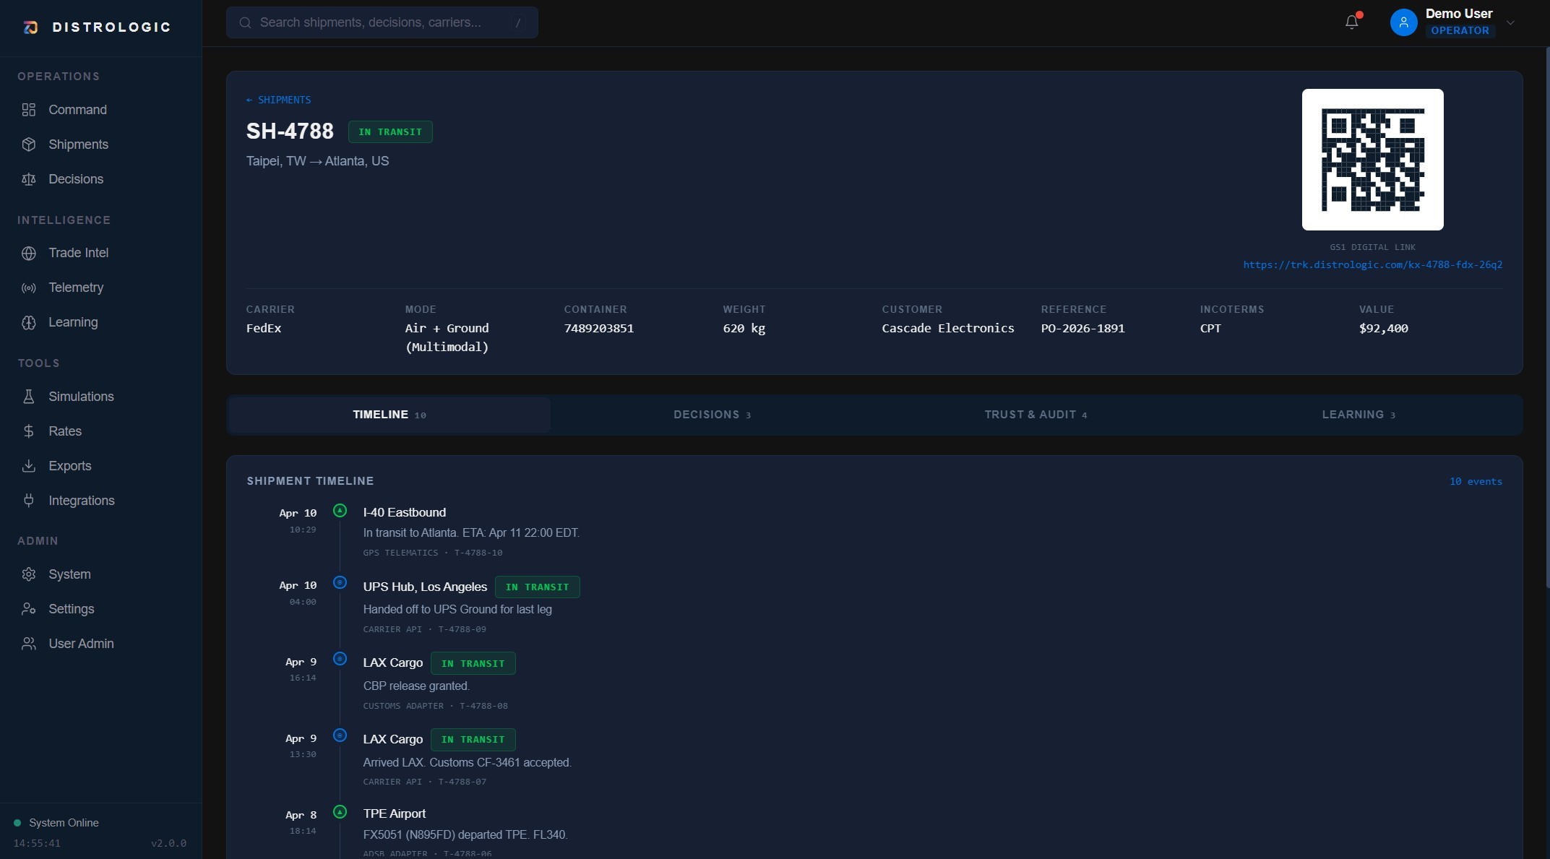Click the Distrologic logo icon

pos(30,27)
